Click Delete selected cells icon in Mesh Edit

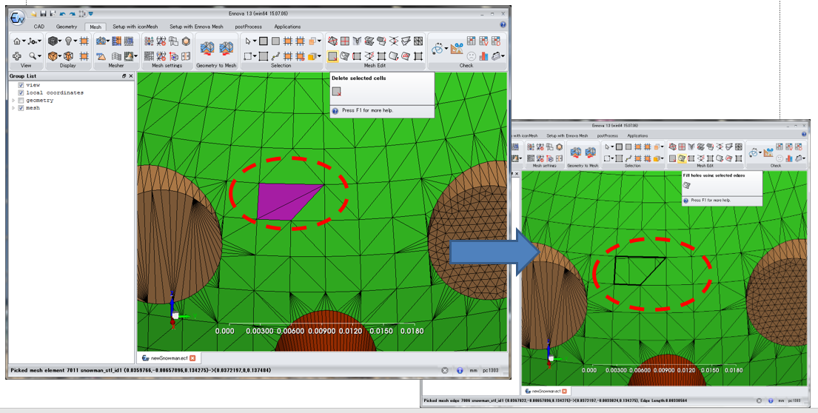tap(332, 56)
